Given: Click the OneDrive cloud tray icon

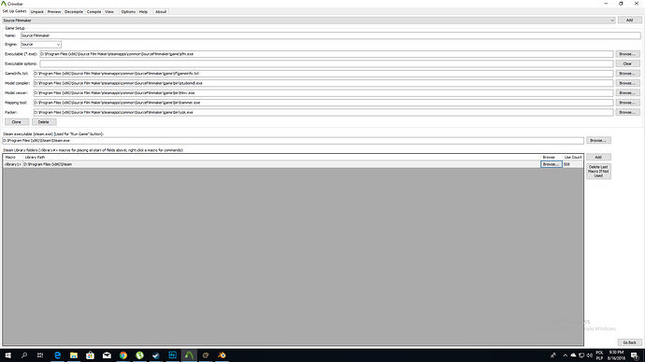Looking at the screenshot, I should click(x=573, y=355).
